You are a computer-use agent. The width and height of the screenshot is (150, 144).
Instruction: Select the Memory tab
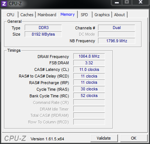(67, 14)
